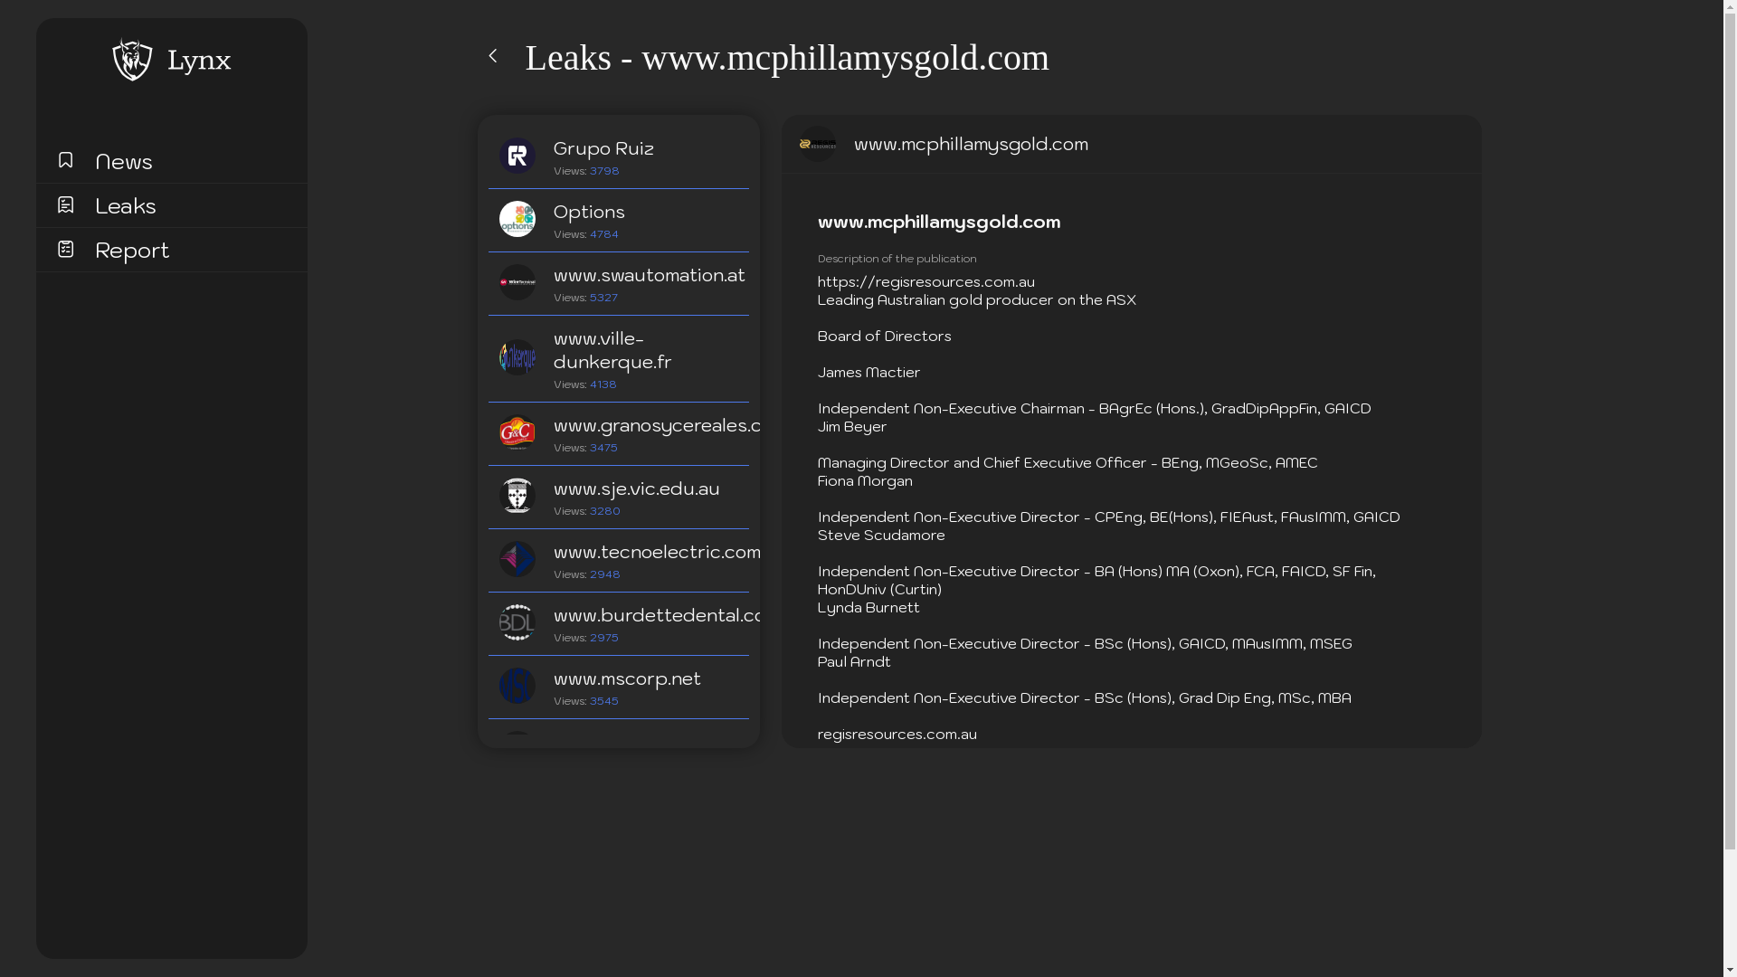Click the burdettedental BDL logo icon
1737x977 pixels.
pyautogui.click(x=517, y=622)
